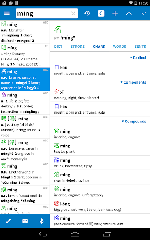Collapse the Components section

pyautogui.click(x=133, y=82)
